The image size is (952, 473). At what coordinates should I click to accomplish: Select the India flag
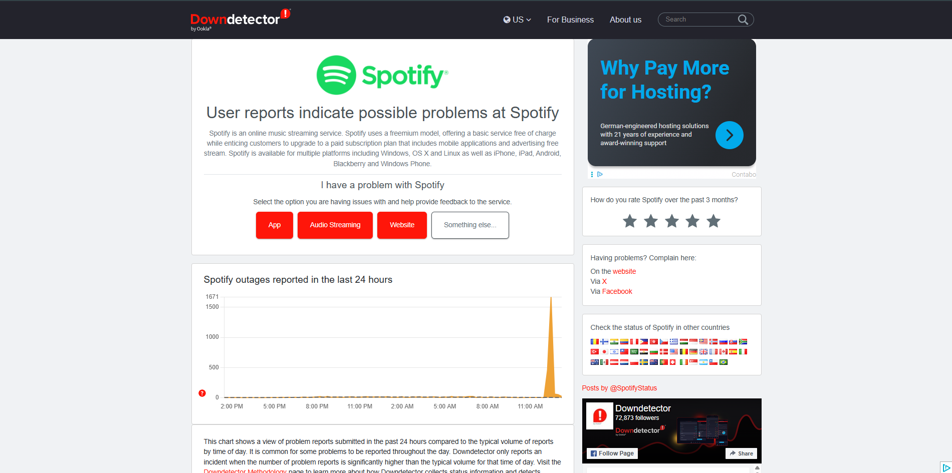click(x=614, y=342)
